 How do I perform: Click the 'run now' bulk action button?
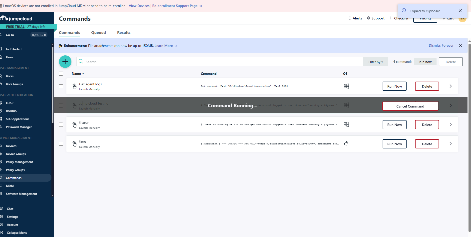[x=425, y=62]
